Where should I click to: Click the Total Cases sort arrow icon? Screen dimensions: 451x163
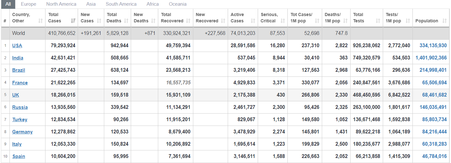tap(73, 21)
